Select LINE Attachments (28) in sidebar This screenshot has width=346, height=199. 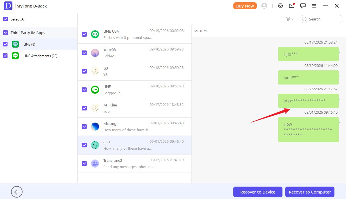click(x=38, y=56)
